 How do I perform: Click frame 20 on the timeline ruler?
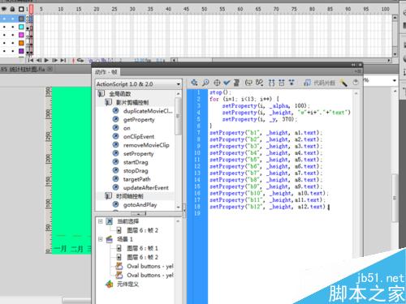pos(97,9)
